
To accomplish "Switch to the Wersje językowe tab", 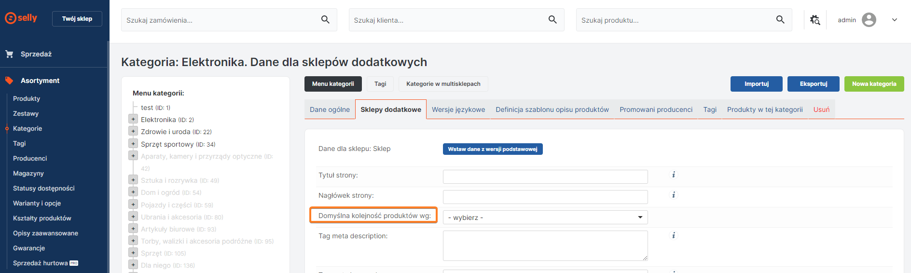I will (x=458, y=109).
